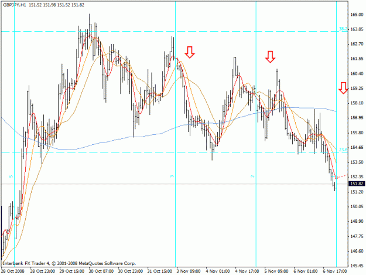Screen dimensions: 366x275
Task: Click the 161.55 price axis label
Action: (x=357, y=59)
